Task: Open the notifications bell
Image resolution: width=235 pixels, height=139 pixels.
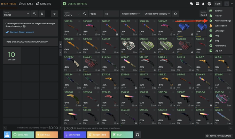Action: tap(203, 4)
